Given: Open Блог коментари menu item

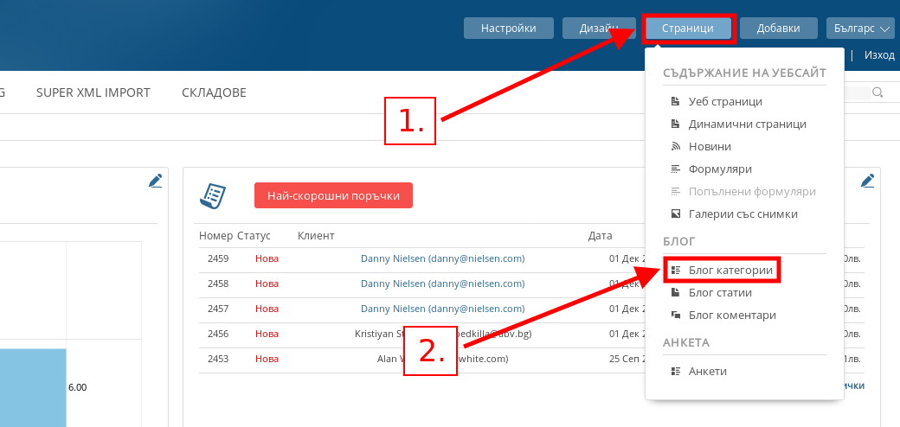Looking at the screenshot, I should pos(732,315).
